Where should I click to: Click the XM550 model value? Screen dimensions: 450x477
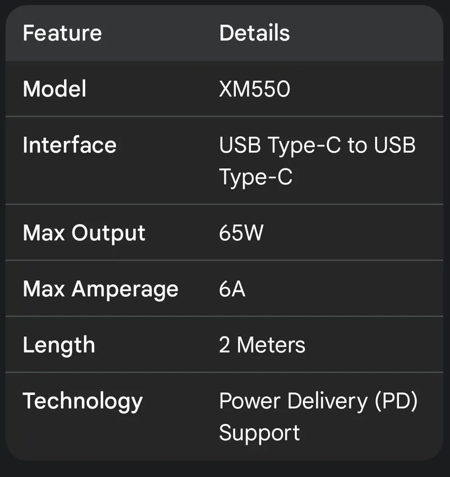(254, 89)
